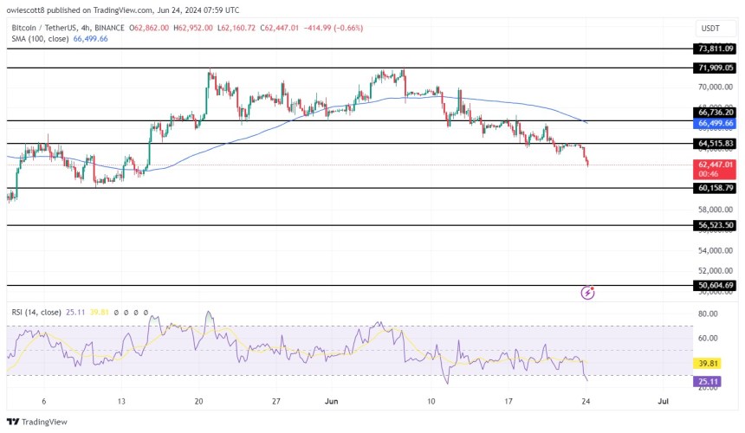Click the 6 date label on time axis

(x=43, y=402)
